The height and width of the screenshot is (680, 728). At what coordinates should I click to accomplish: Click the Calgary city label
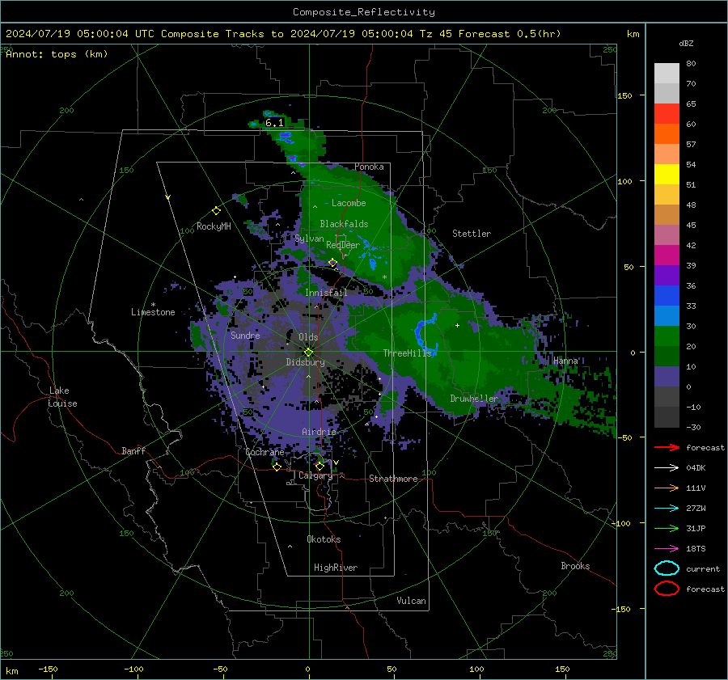(x=315, y=475)
